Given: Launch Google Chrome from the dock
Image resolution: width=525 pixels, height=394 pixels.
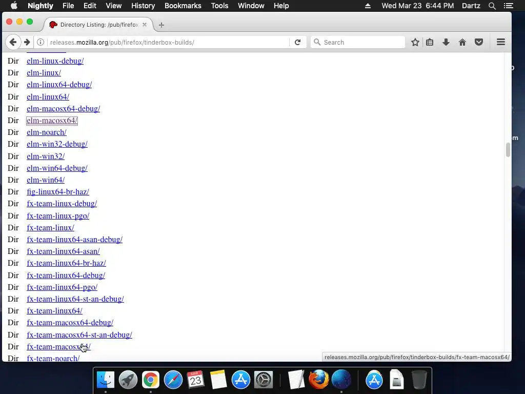Looking at the screenshot, I should pos(151,380).
